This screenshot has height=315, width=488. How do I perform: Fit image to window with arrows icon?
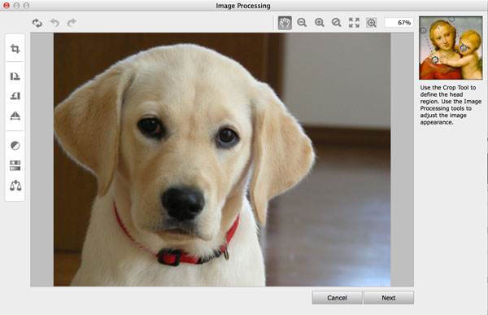[354, 23]
